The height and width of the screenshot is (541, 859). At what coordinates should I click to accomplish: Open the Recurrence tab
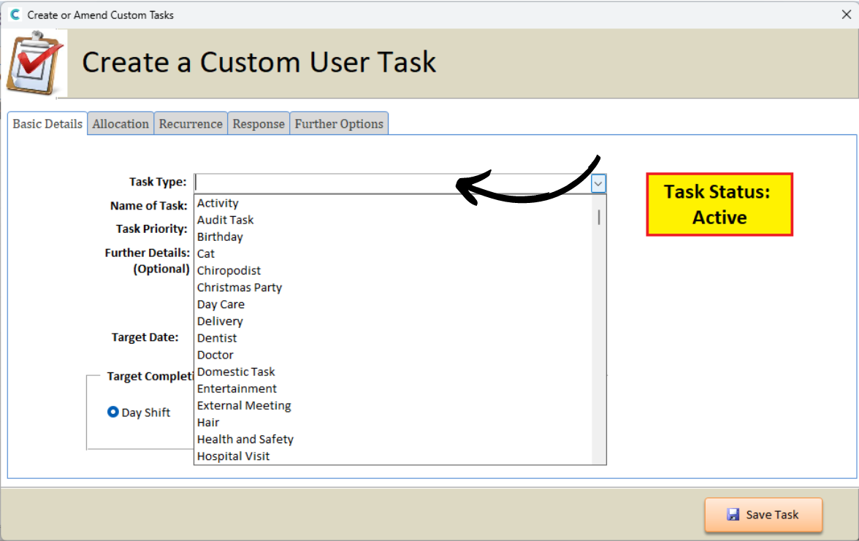[x=191, y=124]
